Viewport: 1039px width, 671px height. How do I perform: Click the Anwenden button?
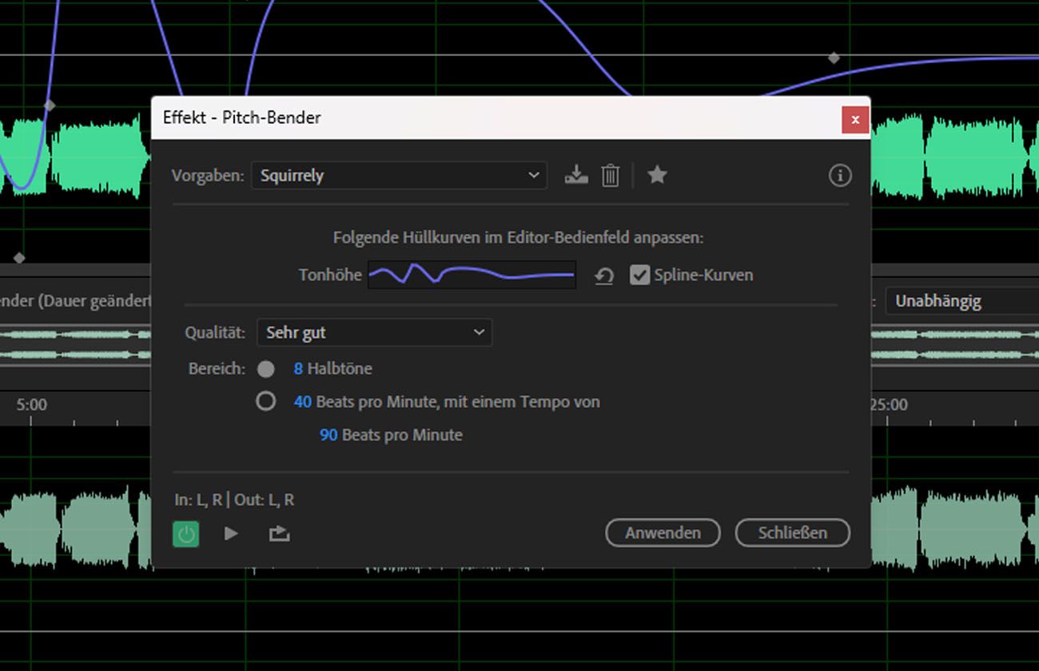point(663,533)
